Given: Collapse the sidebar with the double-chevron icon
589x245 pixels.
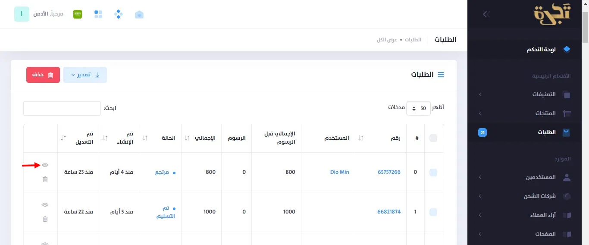Looking at the screenshot, I should (x=486, y=14).
